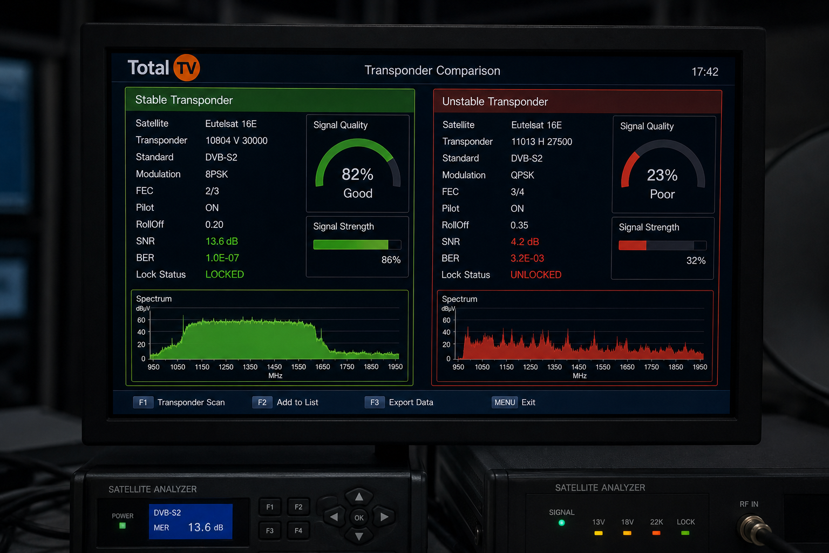829x553 pixels.
Task: Click modulation value 8PSK
Action: point(216,174)
